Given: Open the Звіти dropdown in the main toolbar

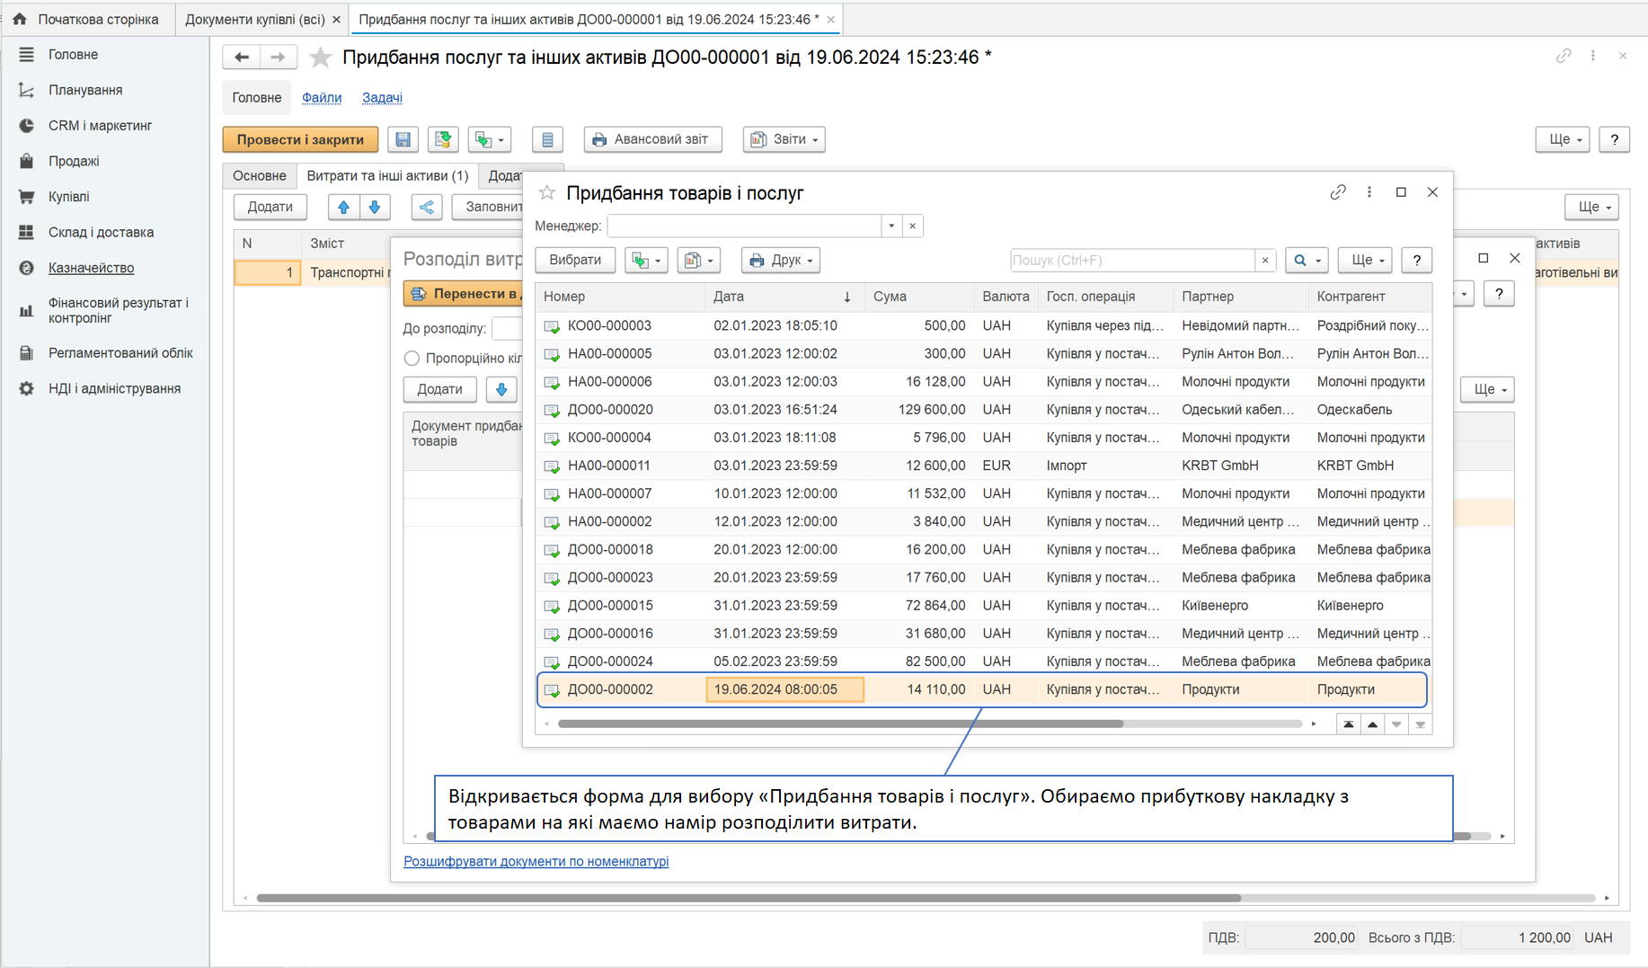Looking at the screenshot, I should 784,139.
